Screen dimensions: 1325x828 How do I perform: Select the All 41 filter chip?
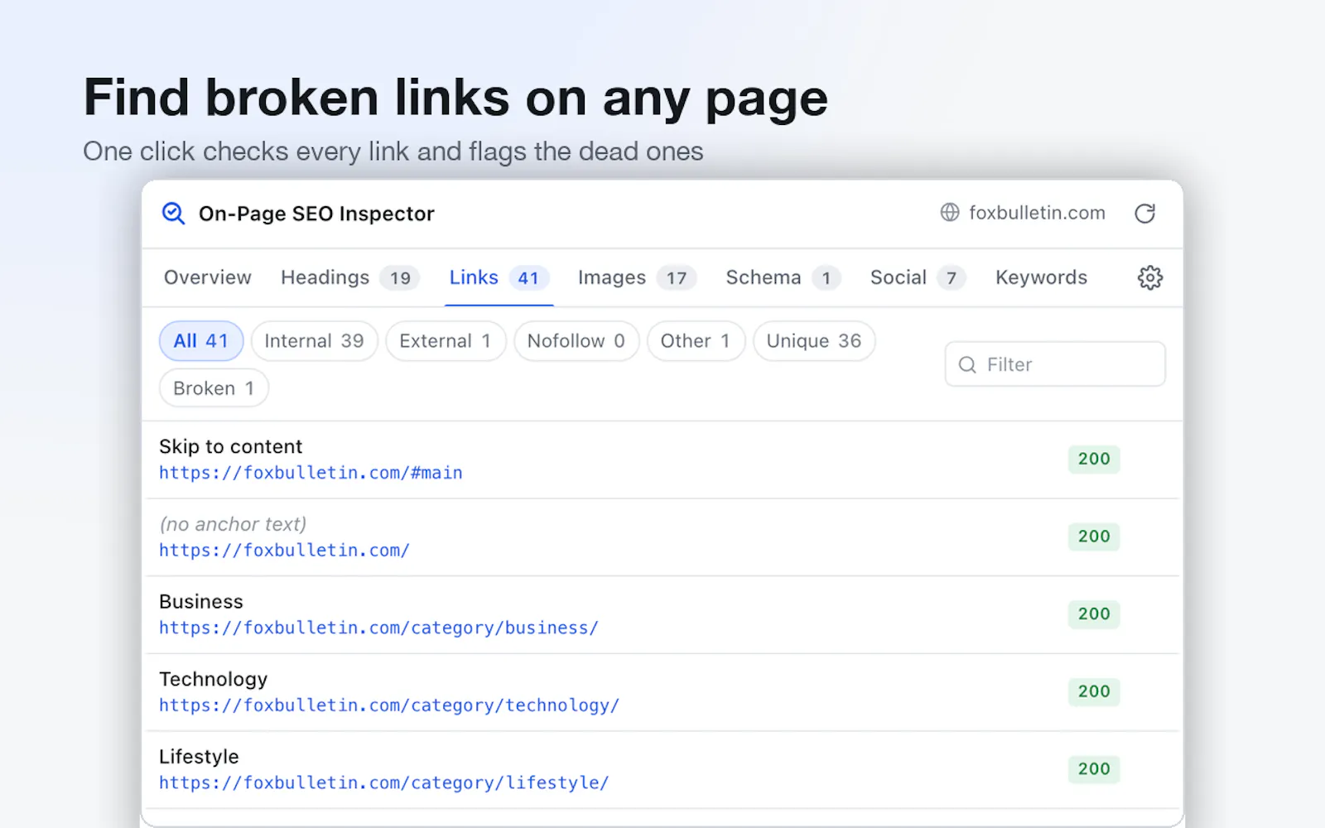point(201,341)
